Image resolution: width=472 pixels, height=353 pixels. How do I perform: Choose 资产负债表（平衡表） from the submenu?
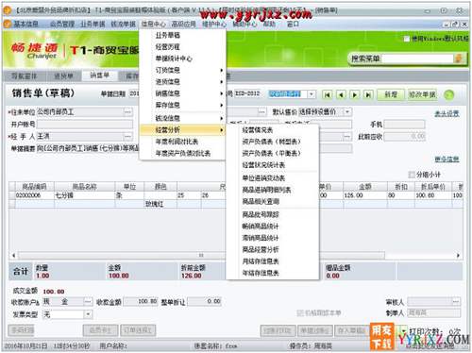click(273, 153)
